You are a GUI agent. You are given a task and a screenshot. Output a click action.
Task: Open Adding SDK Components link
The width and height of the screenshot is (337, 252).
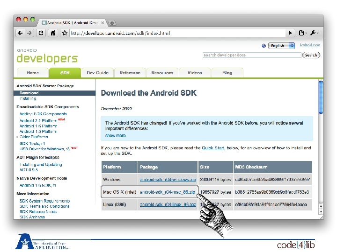tap(43, 114)
